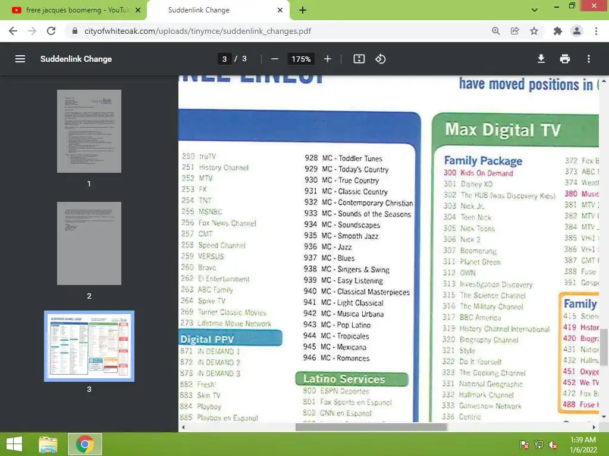
Task: Print the PDF document
Action: pyautogui.click(x=565, y=59)
